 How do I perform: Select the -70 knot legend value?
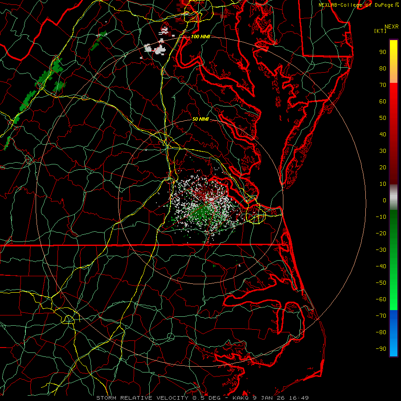[381, 315]
